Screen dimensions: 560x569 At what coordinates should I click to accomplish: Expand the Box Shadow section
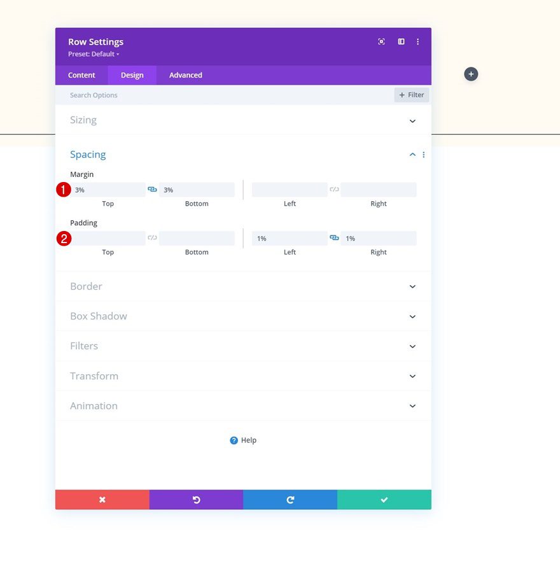243,316
